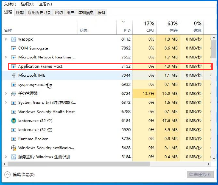The height and width of the screenshot is (185, 218).
Task: Click the horizontal scrollbar right arrow
Action: tap(208, 164)
